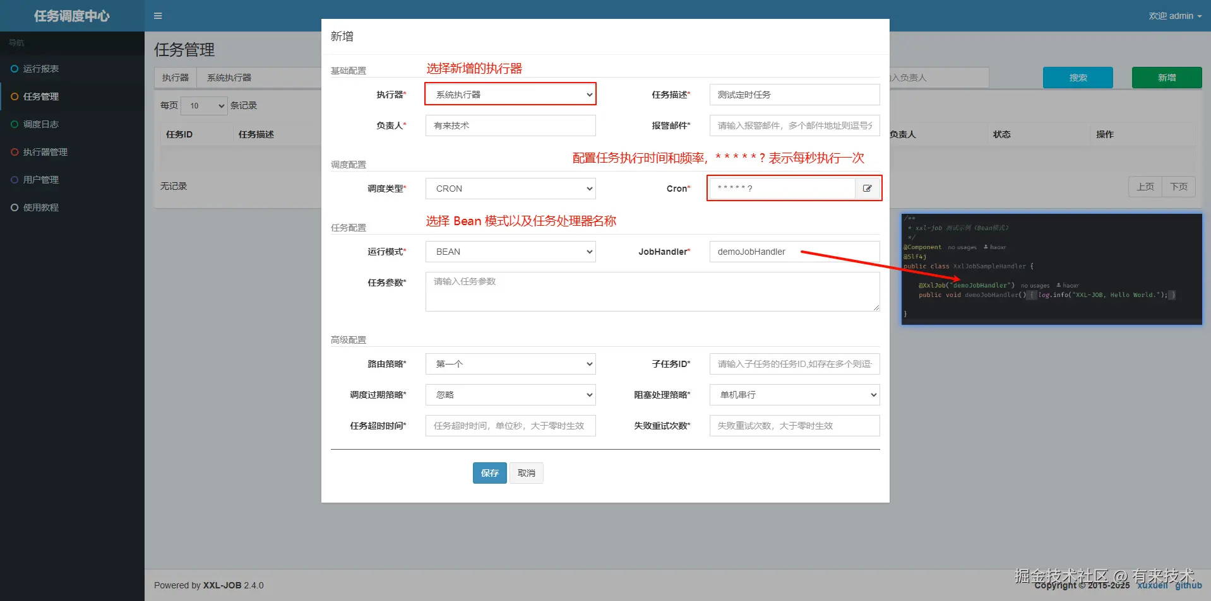Screen dimensions: 1211x601
Task: Open the 路由策略 dropdown showing 第一个
Action: tap(510, 364)
